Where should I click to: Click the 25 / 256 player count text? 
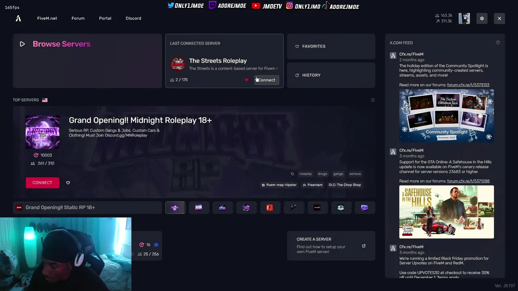(x=151, y=254)
